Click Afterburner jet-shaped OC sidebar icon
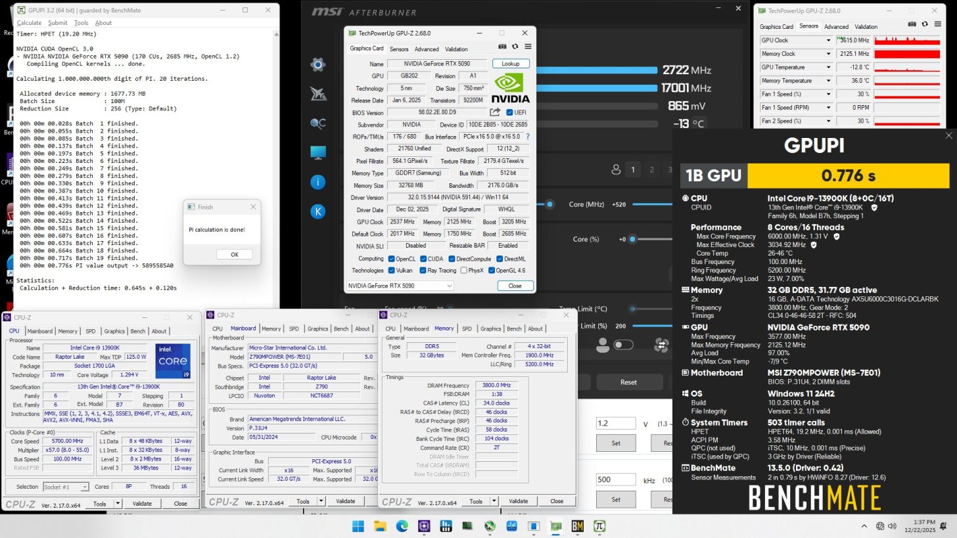Viewport: 957px width, 538px height. pyautogui.click(x=318, y=94)
